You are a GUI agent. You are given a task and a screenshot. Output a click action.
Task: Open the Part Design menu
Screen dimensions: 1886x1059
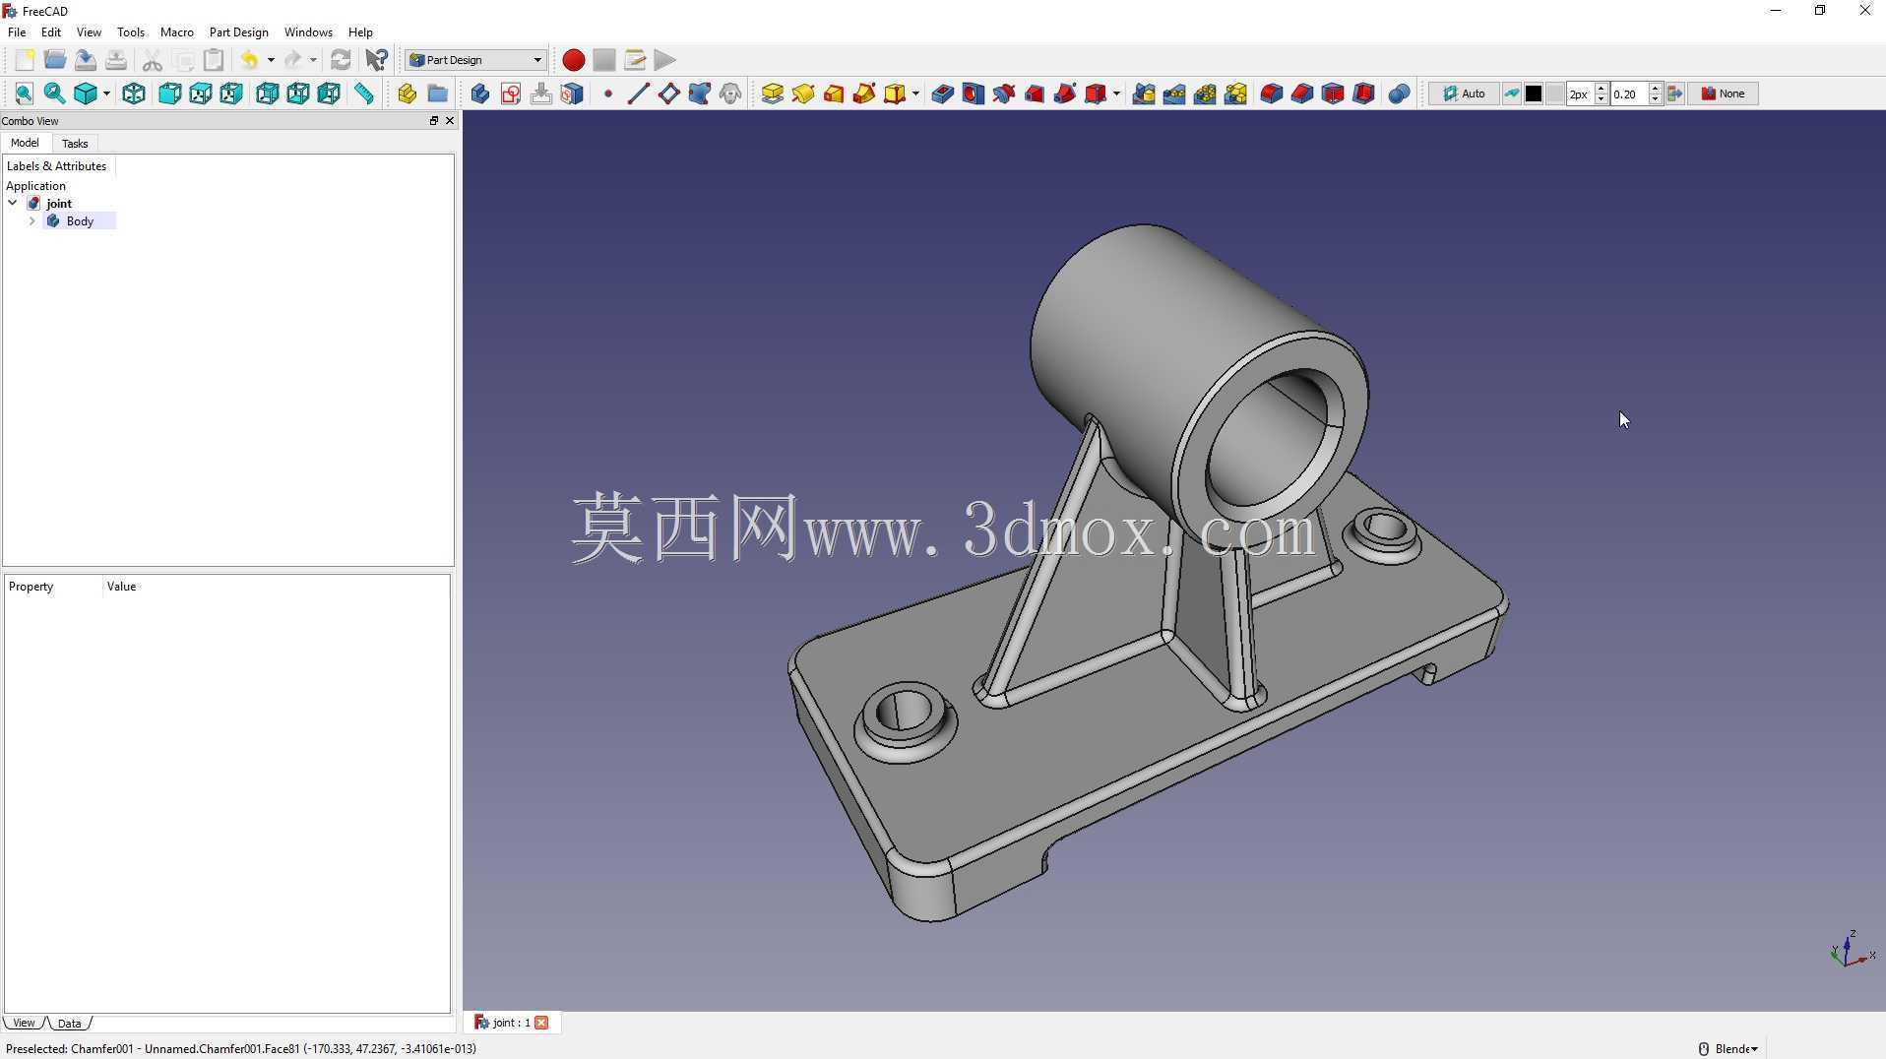coord(238,32)
